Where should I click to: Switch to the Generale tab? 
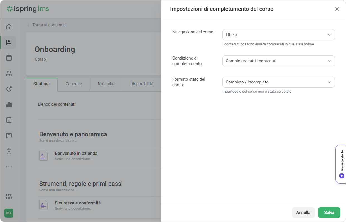tap(73, 84)
